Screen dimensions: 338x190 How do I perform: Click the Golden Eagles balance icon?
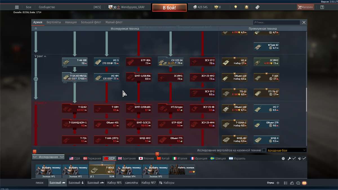tap(216, 7)
